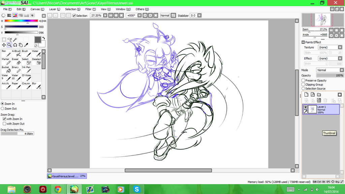Enable Clipping Group
345x194 pixels.
303,84
